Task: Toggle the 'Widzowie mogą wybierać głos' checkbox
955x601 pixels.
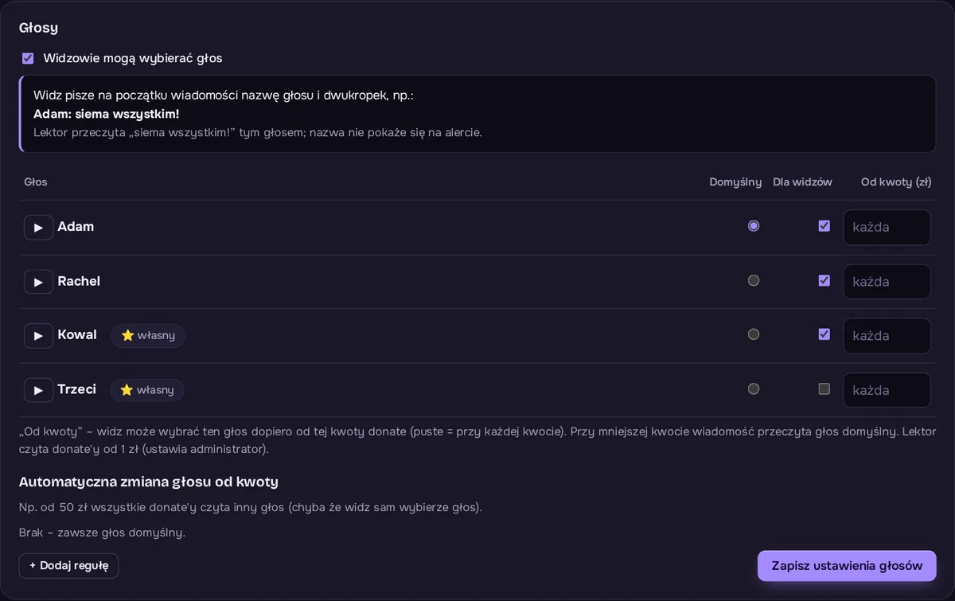Action: coord(28,58)
